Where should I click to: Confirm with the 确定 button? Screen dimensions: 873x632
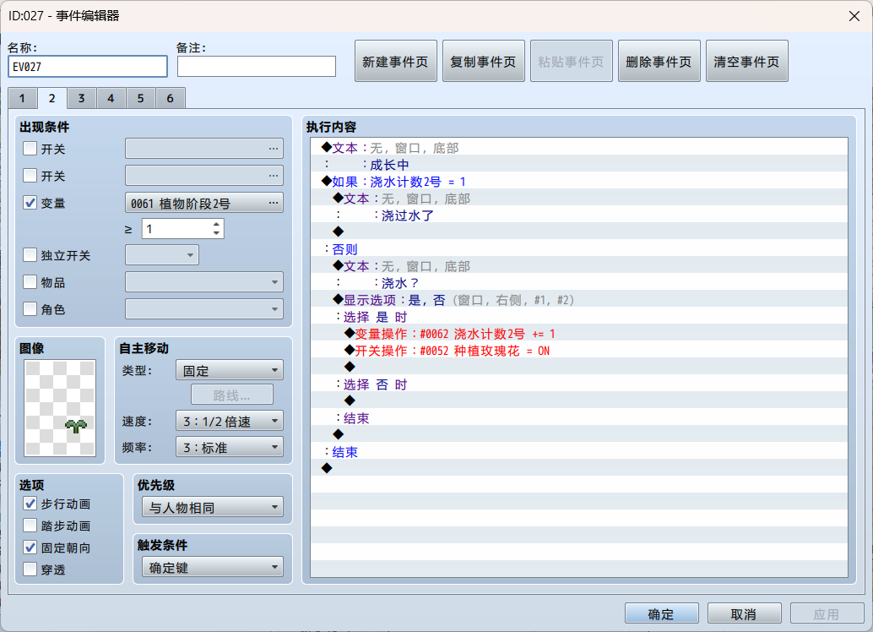click(x=661, y=613)
